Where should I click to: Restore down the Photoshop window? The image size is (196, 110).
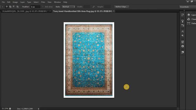(x=192, y=2)
